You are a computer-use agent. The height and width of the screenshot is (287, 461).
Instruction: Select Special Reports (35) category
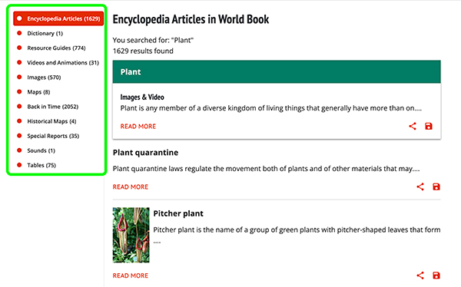(x=53, y=136)
